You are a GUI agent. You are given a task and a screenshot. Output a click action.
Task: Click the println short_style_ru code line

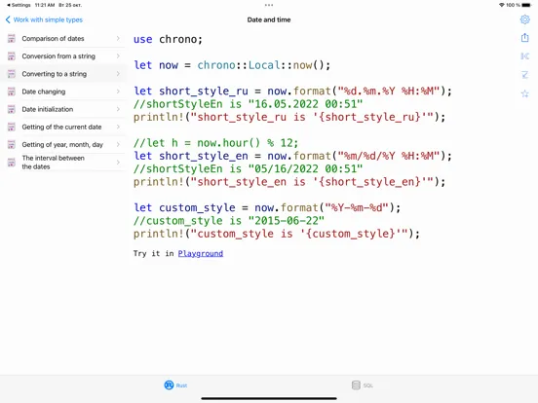[x=289, y=117]
